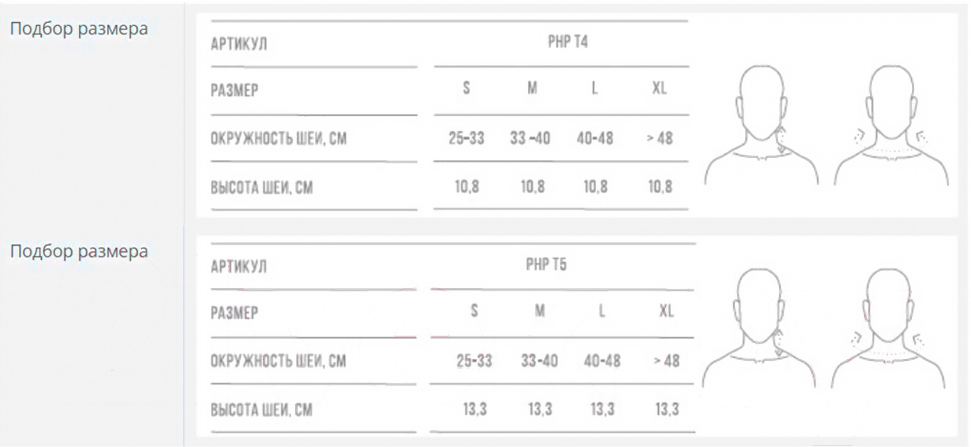The image size is (971, 447).
Task: Click the 33-40 value in PHP T5 table
Action: pyautogui.click(x=539, y=361)
